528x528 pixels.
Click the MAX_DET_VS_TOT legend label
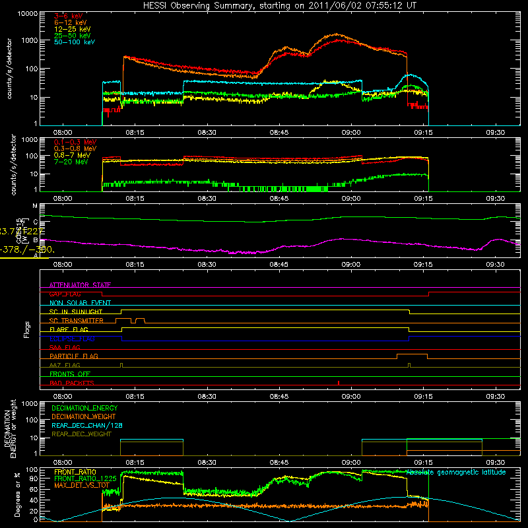tap(82, 485)
